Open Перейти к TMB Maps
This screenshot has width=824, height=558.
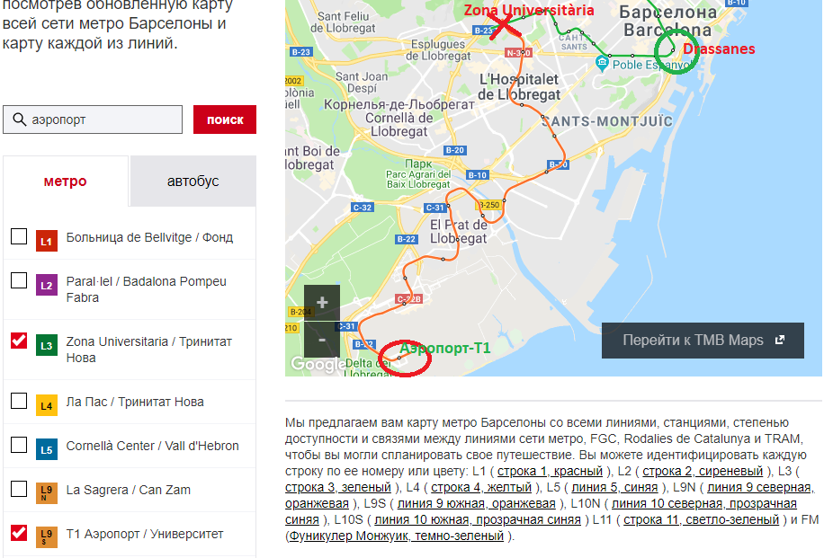click(x=703, y=341)
